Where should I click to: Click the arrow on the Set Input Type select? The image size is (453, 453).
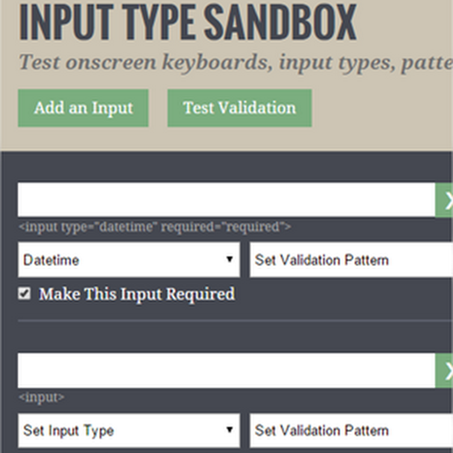[x=229, y=430]
